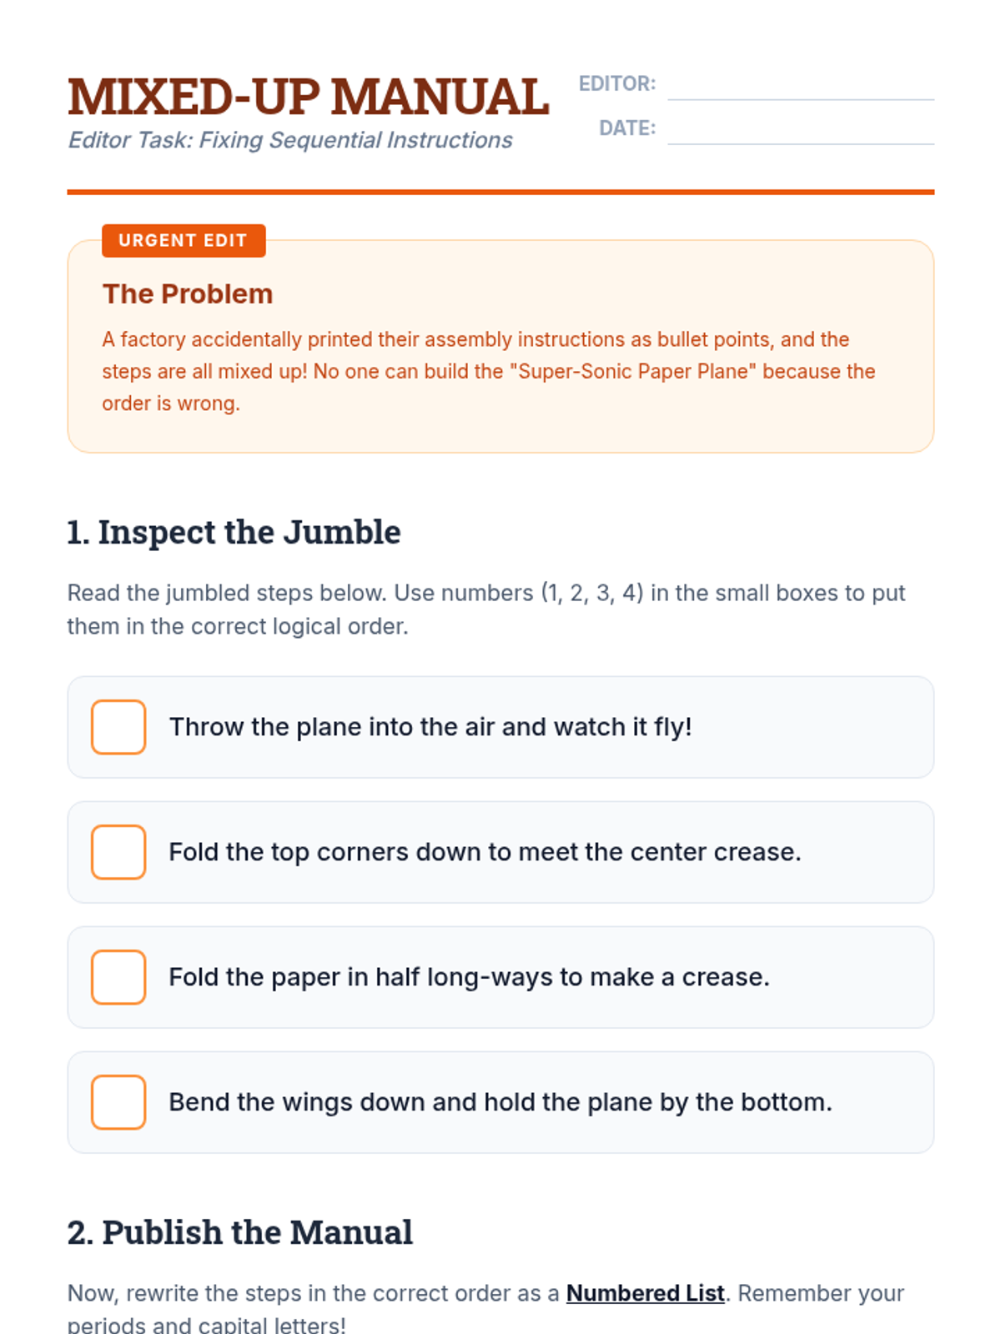Click the Editor Task subtitle text

(290, 140)
